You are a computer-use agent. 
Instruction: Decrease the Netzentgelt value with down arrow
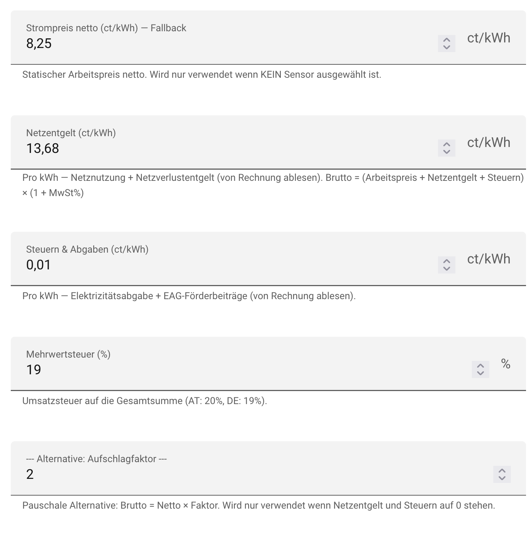[x=447, y=153]
